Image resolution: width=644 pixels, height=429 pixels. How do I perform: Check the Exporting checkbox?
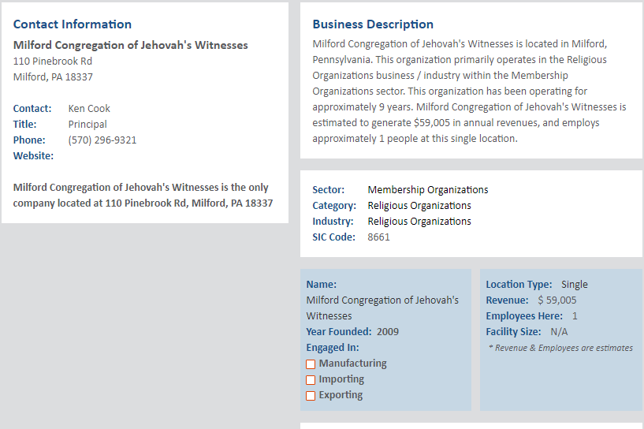click(x=311, y=395)
